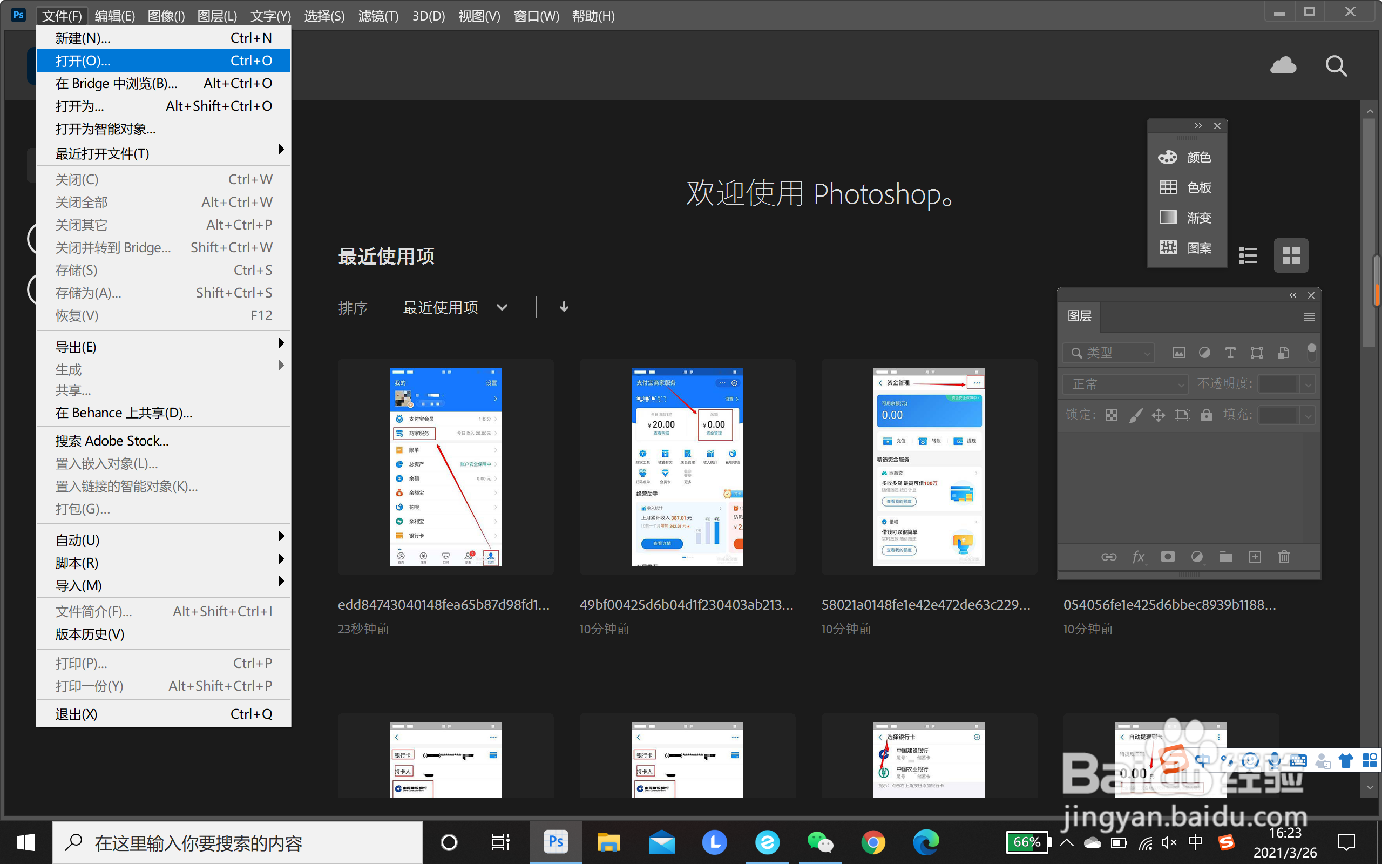Open the 窗口(W) menu

(536, 16)
